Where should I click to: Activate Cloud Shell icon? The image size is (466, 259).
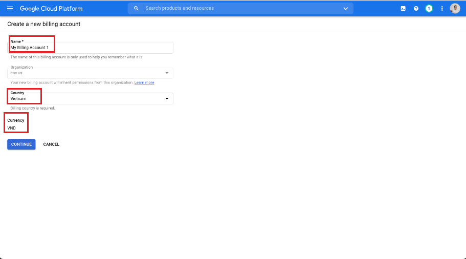tap(403, 9)
